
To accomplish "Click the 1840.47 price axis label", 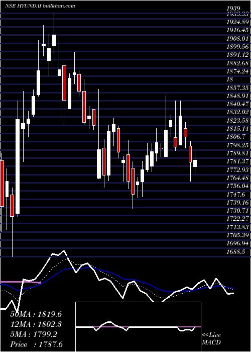I will (238, 104).
